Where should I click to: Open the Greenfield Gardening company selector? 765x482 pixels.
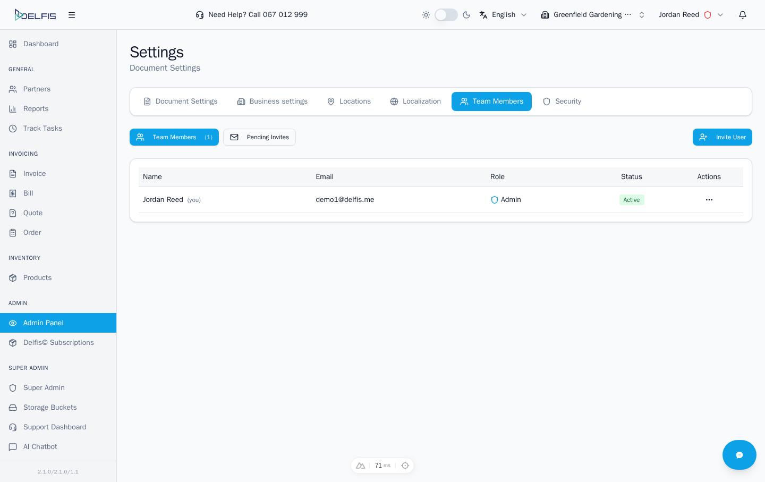592,15
